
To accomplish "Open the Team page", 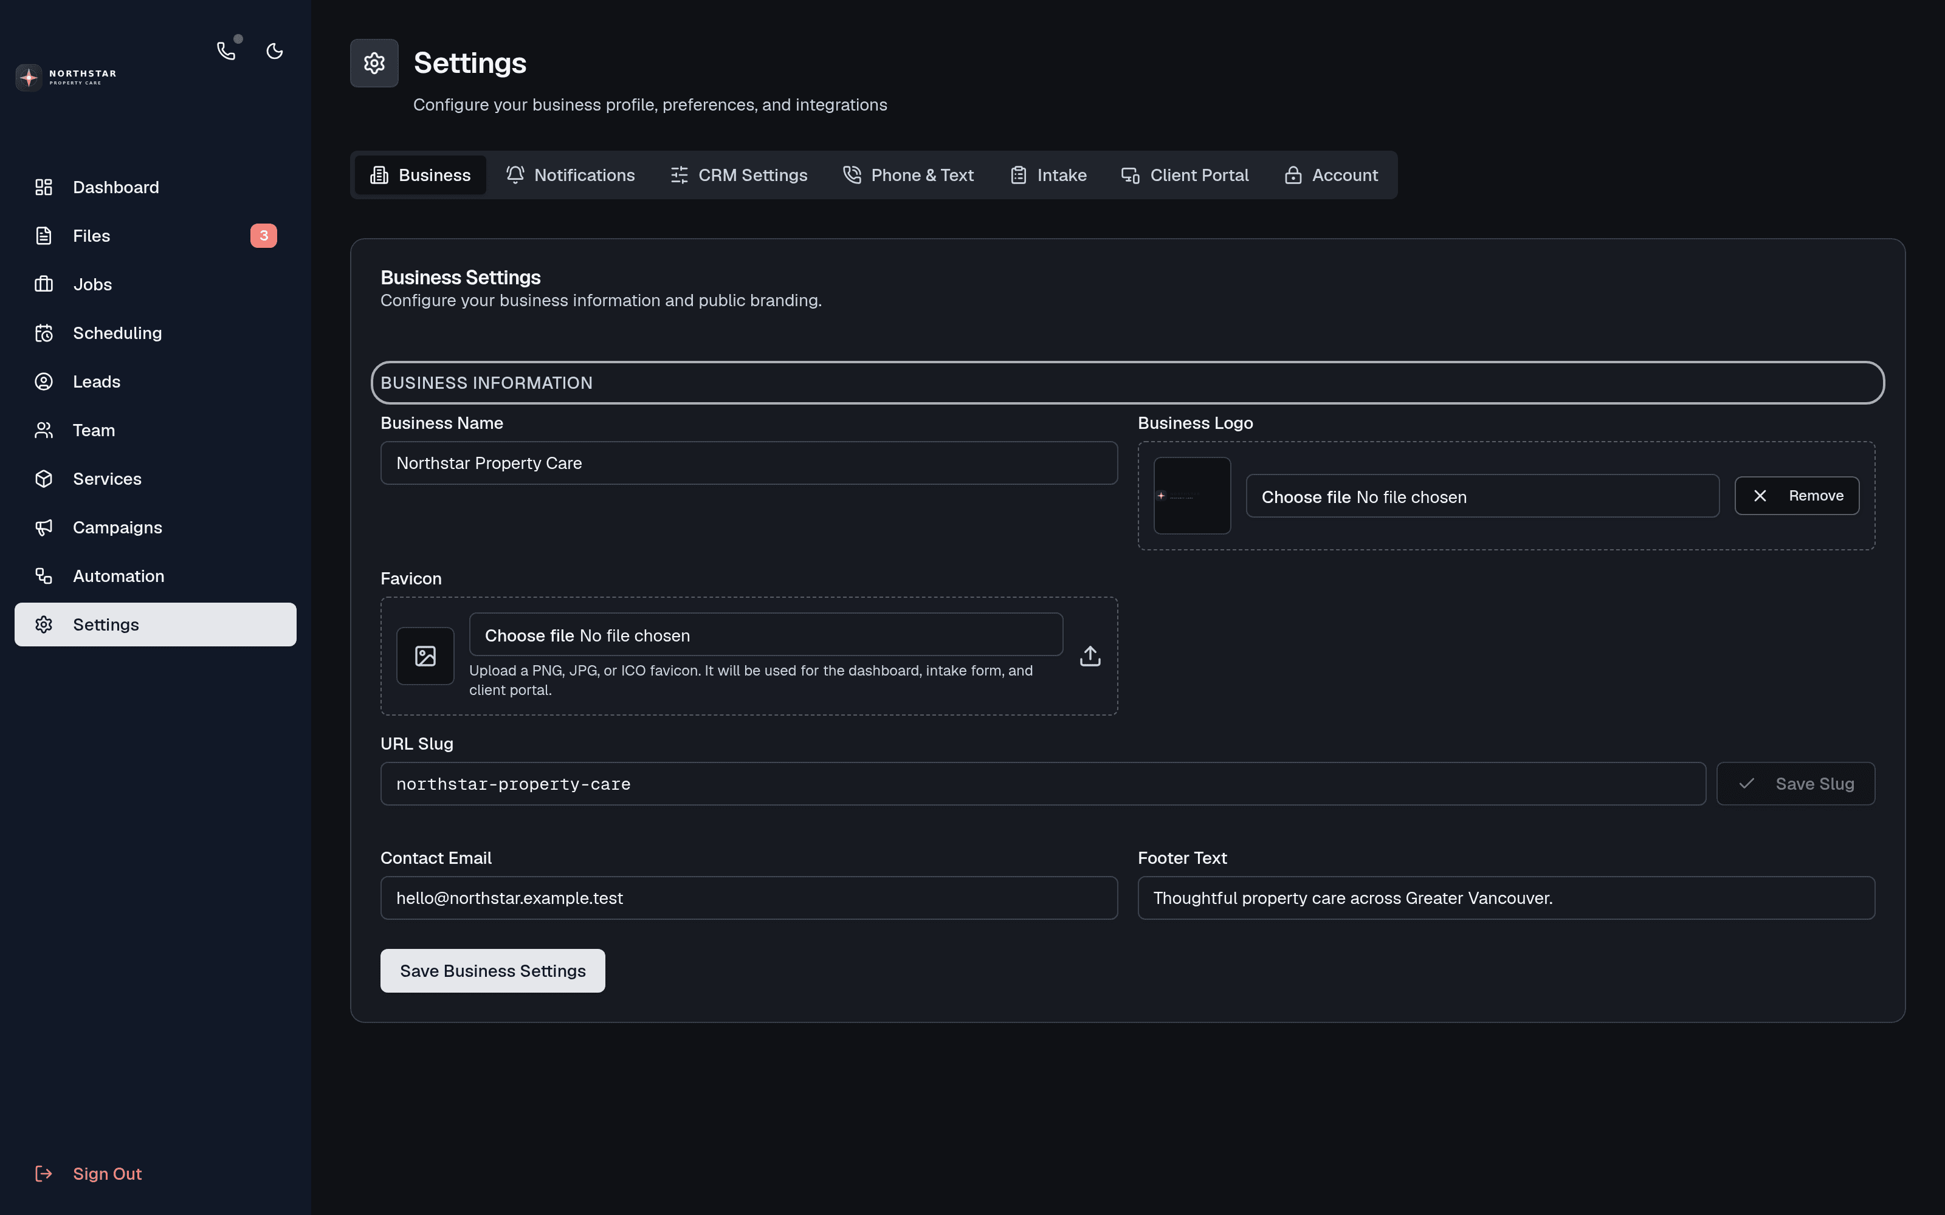I will tap(155, 430).
